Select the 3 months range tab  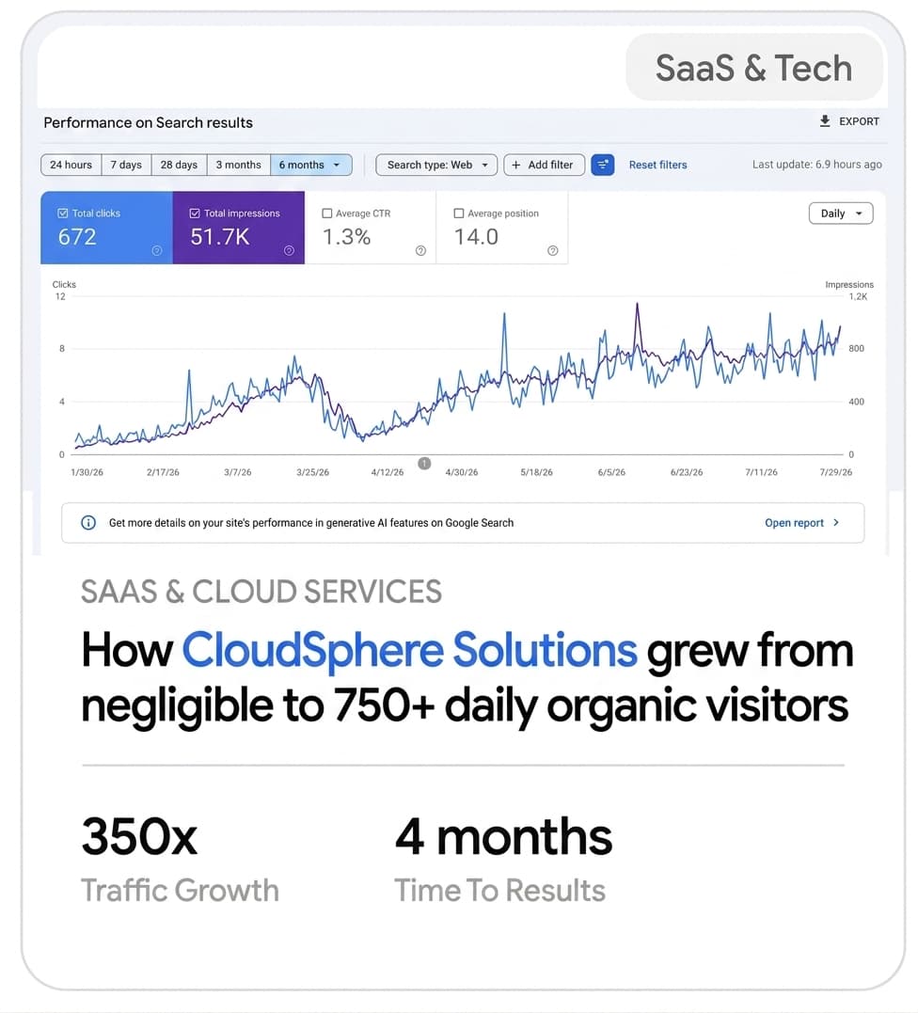click(238, 165)
